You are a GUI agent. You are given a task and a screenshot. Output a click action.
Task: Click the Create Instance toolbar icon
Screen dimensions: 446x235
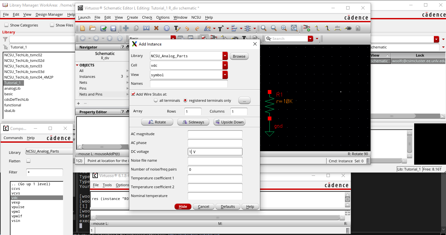[x=307, y=28]
